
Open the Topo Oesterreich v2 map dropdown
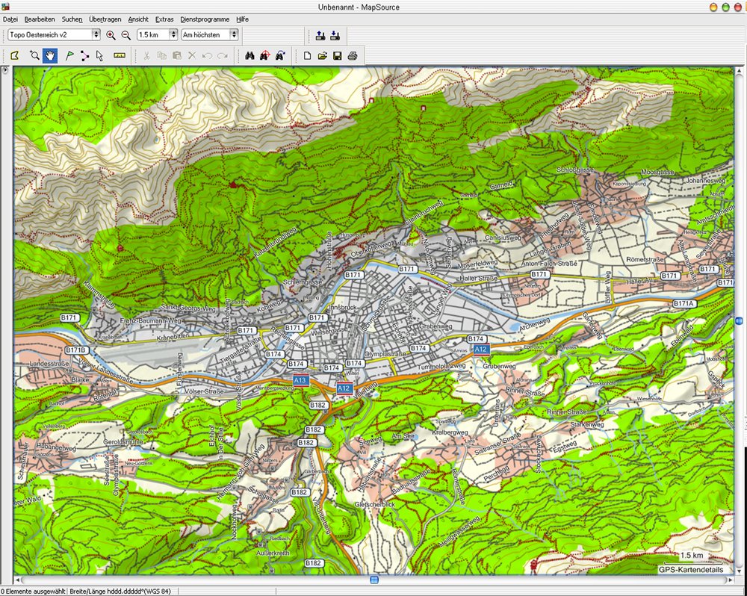[54, 35]
